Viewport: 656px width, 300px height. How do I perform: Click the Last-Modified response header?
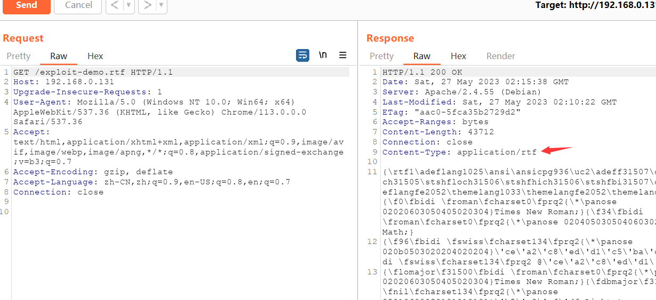point(500,102)
